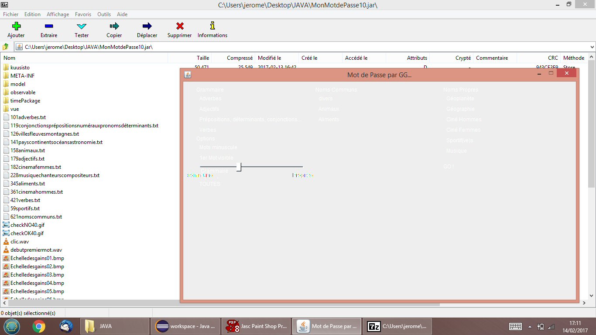Open the Affichage menu

[58, 14]
